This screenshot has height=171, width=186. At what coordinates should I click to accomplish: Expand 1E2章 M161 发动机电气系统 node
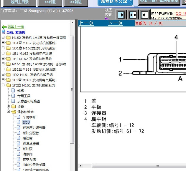click(x=3, y=80)
